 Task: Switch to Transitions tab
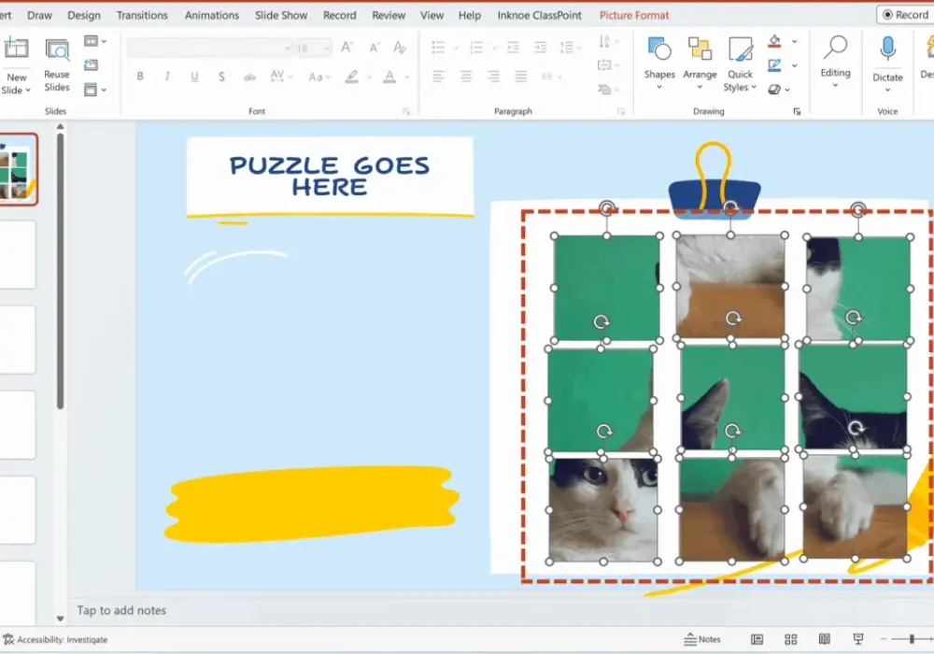pos(142,16)
